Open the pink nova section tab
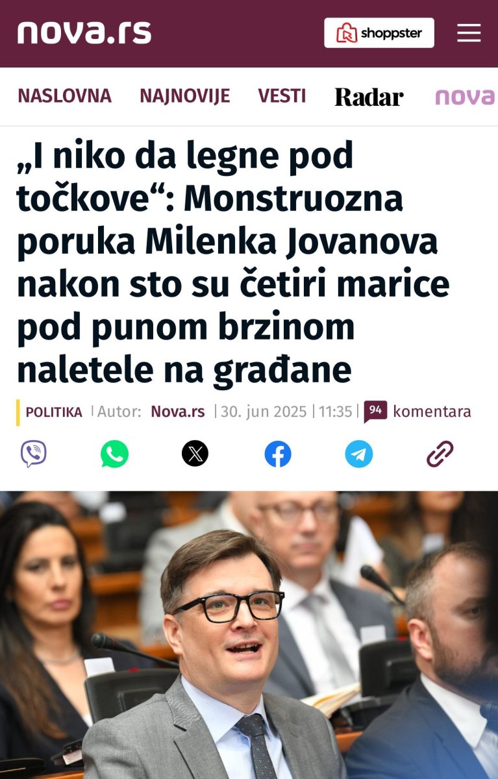The image size is (498, 779). 466,97
